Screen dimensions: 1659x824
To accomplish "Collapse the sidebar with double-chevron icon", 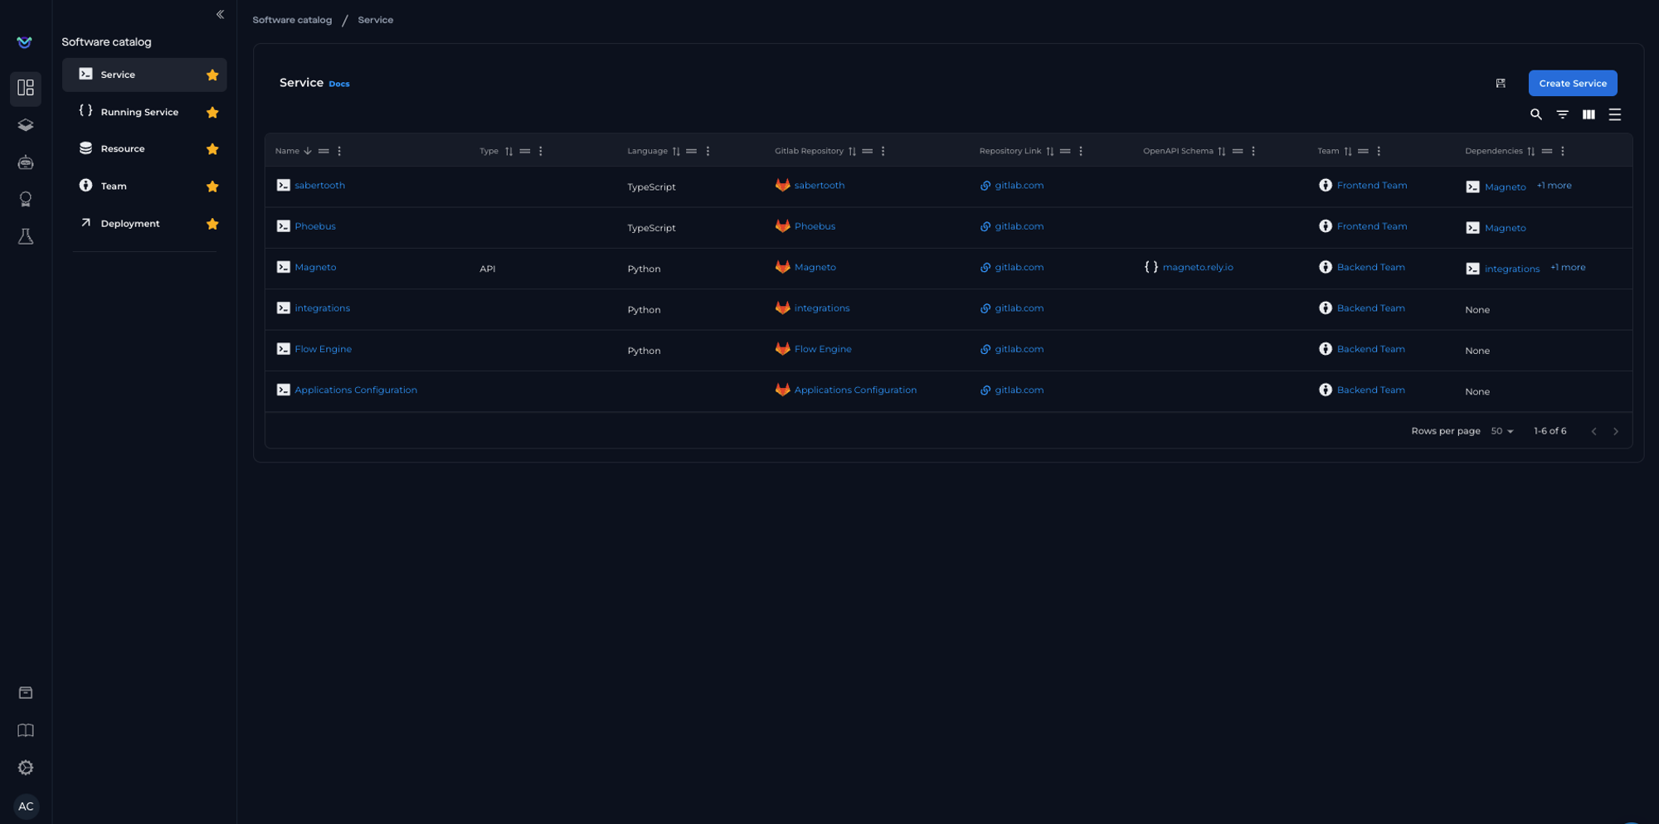I will point(220,14).
